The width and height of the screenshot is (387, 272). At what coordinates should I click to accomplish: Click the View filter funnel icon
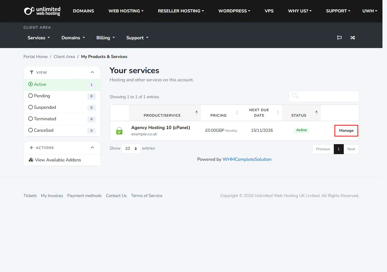click(32, 73)
